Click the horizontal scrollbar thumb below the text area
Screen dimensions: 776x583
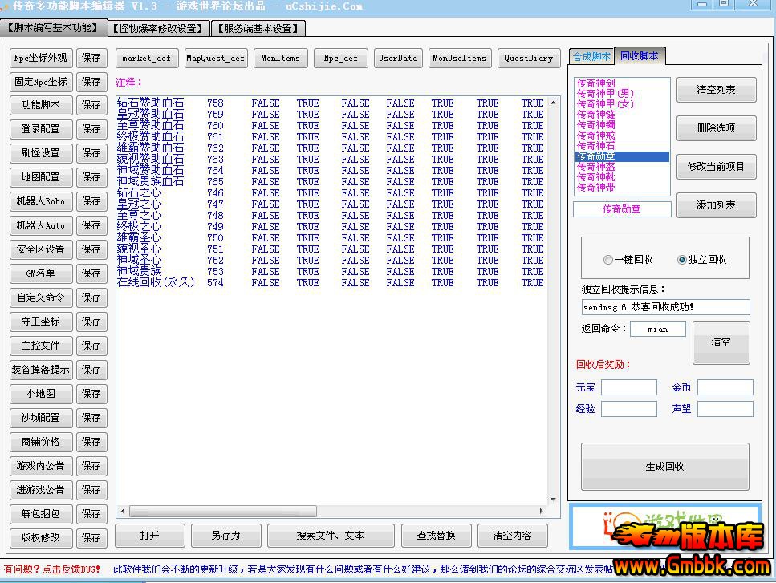click(223, 511)
